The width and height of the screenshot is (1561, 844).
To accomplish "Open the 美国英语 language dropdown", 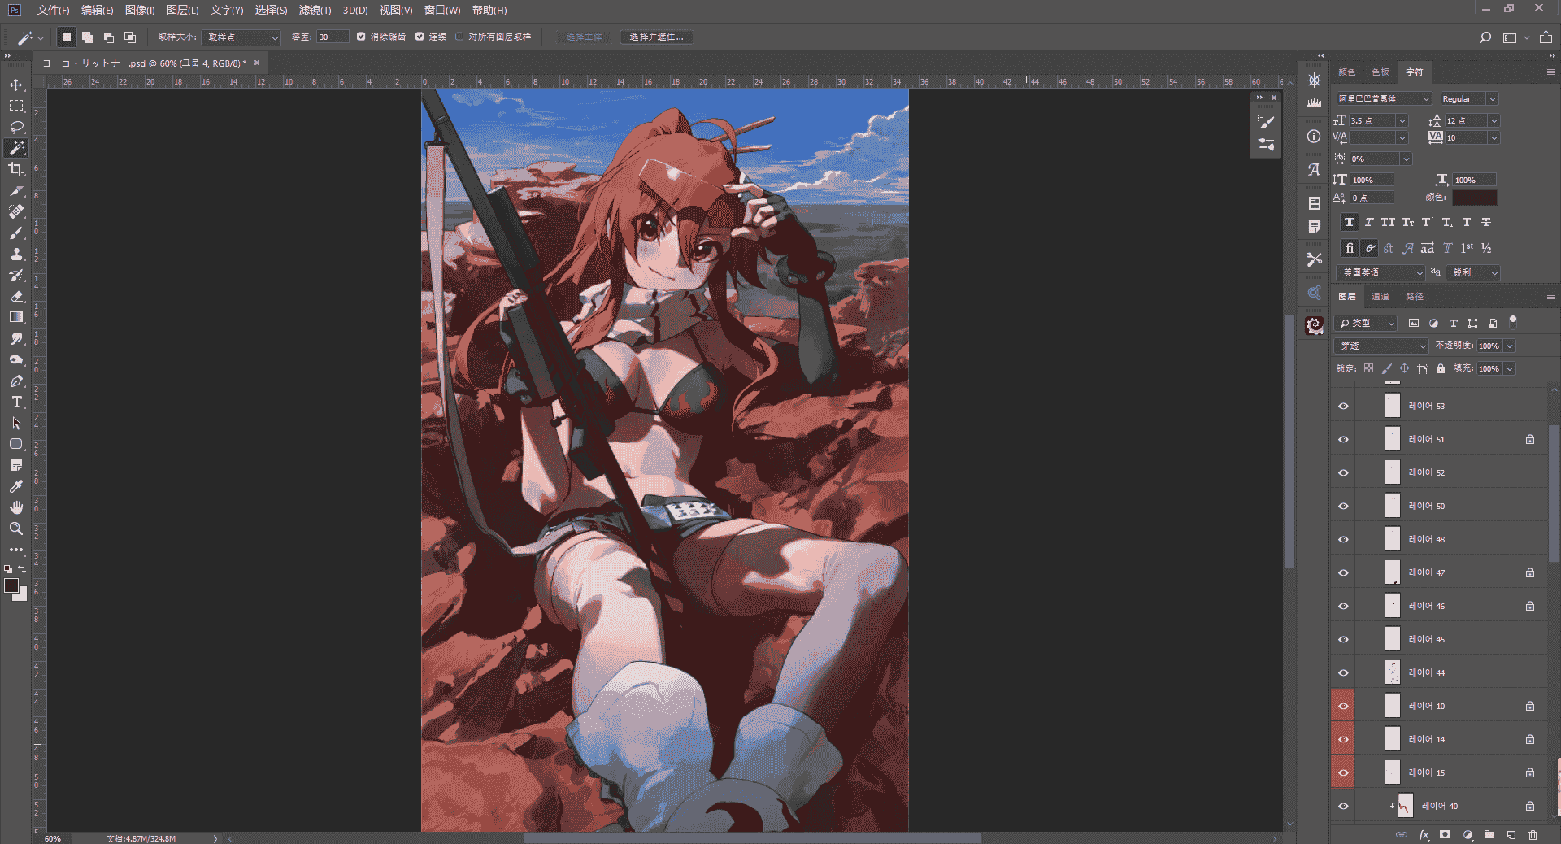I will 1381,272.
